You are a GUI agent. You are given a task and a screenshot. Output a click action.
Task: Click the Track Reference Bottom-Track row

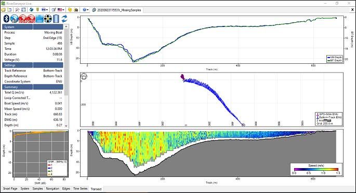pyautogui.click(x=33, y=71)
